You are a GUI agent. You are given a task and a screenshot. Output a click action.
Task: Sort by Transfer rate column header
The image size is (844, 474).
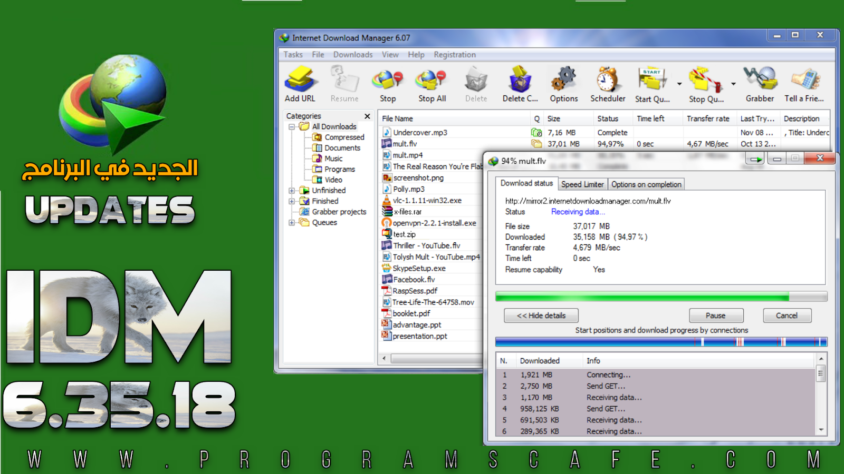pos(709,118)
